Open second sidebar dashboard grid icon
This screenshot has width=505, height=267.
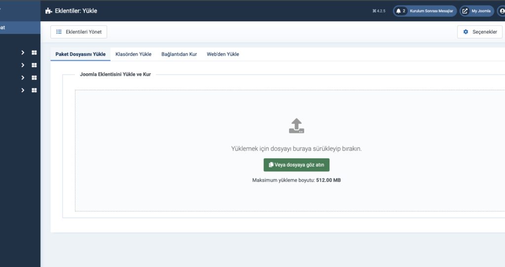pyautogui.click(x=34, y=65)
